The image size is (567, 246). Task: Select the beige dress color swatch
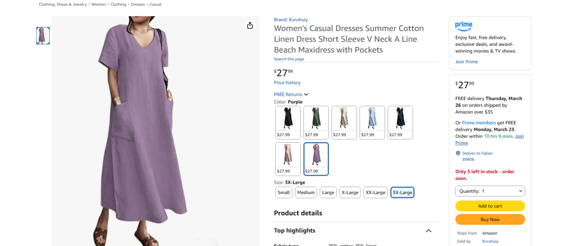coord(344,122)
